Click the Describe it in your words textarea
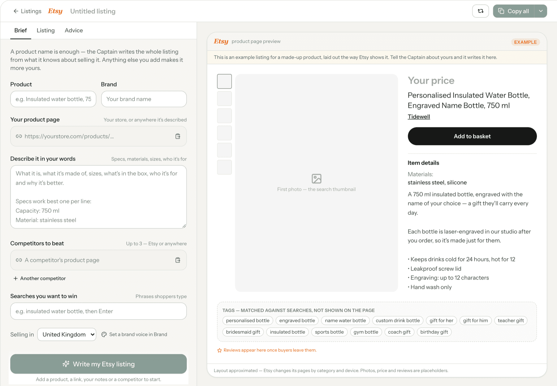The height and width of the screenshot is (386, 557). (98, 197)
